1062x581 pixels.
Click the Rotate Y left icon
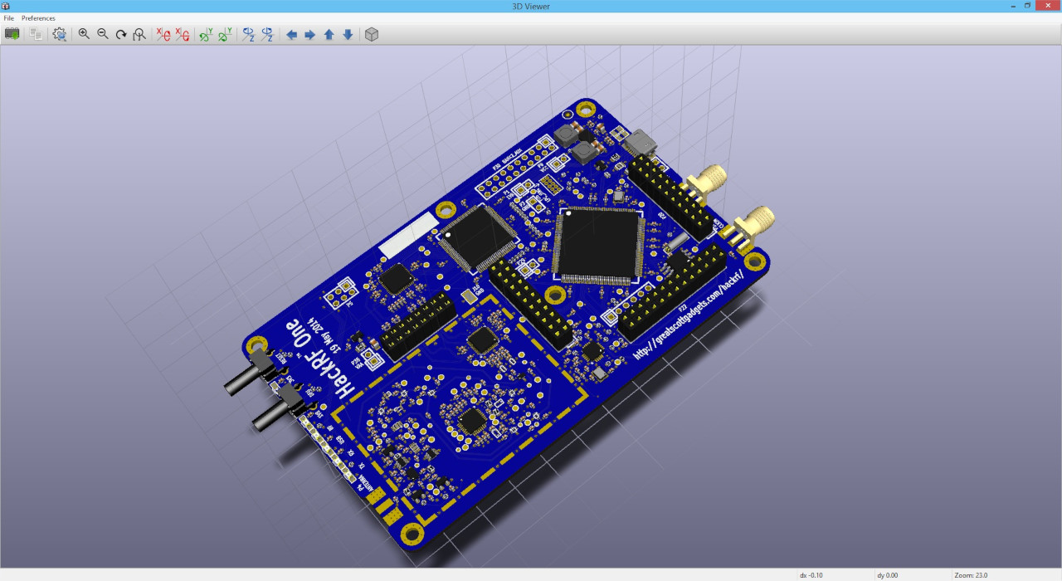tap(206, 34)
